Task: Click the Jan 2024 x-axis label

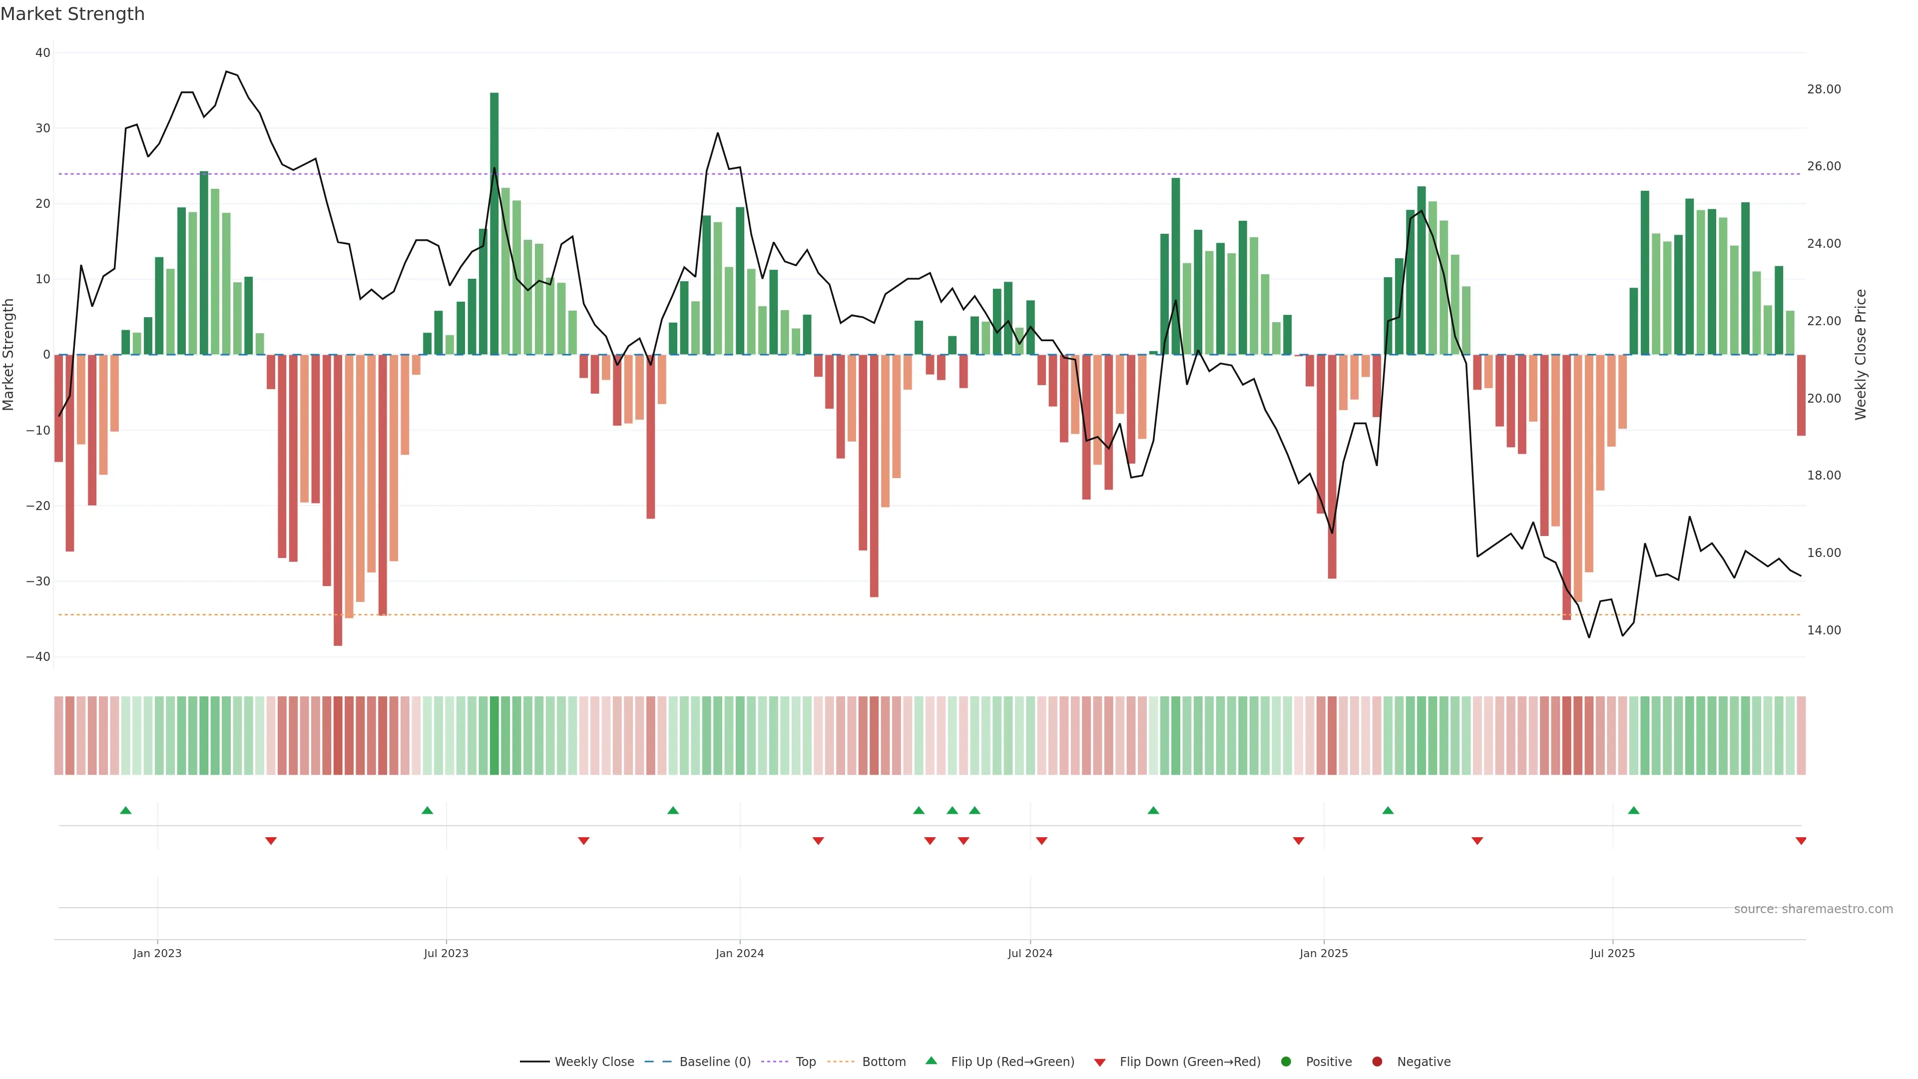Action: [739, 953]
